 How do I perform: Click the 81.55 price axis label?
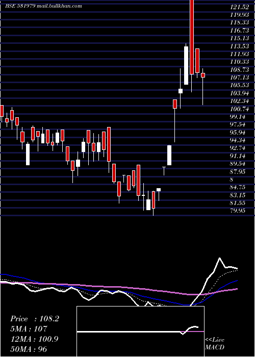point(238,202)
